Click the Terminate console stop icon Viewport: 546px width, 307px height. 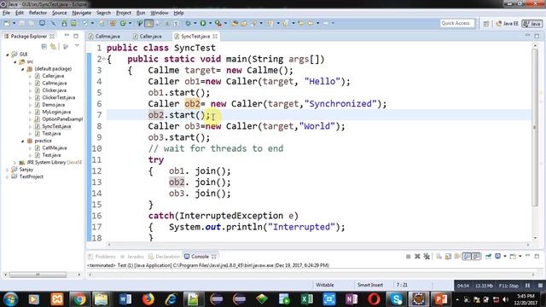click(x=408, y=257)
